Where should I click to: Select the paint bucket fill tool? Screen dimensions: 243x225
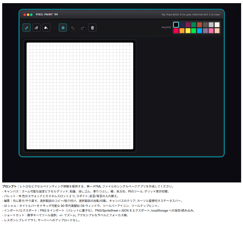(46, 28)
